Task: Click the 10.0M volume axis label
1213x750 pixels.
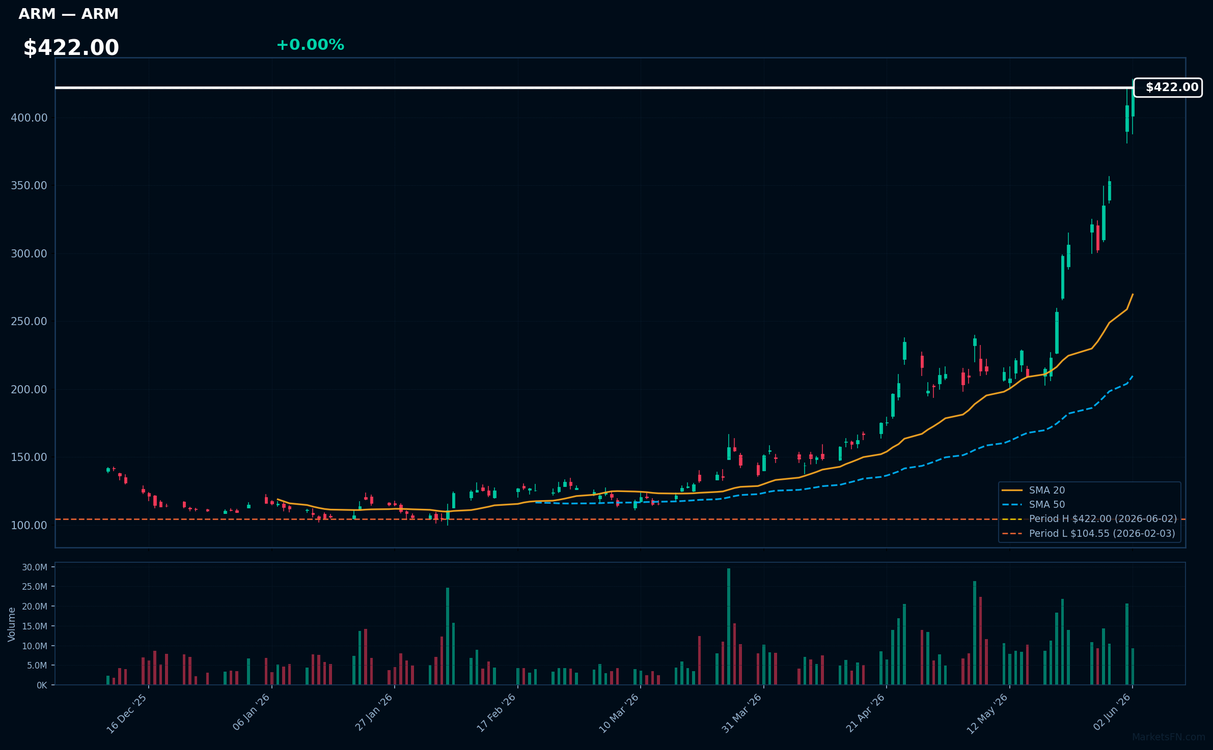Action: coord(35,646)
